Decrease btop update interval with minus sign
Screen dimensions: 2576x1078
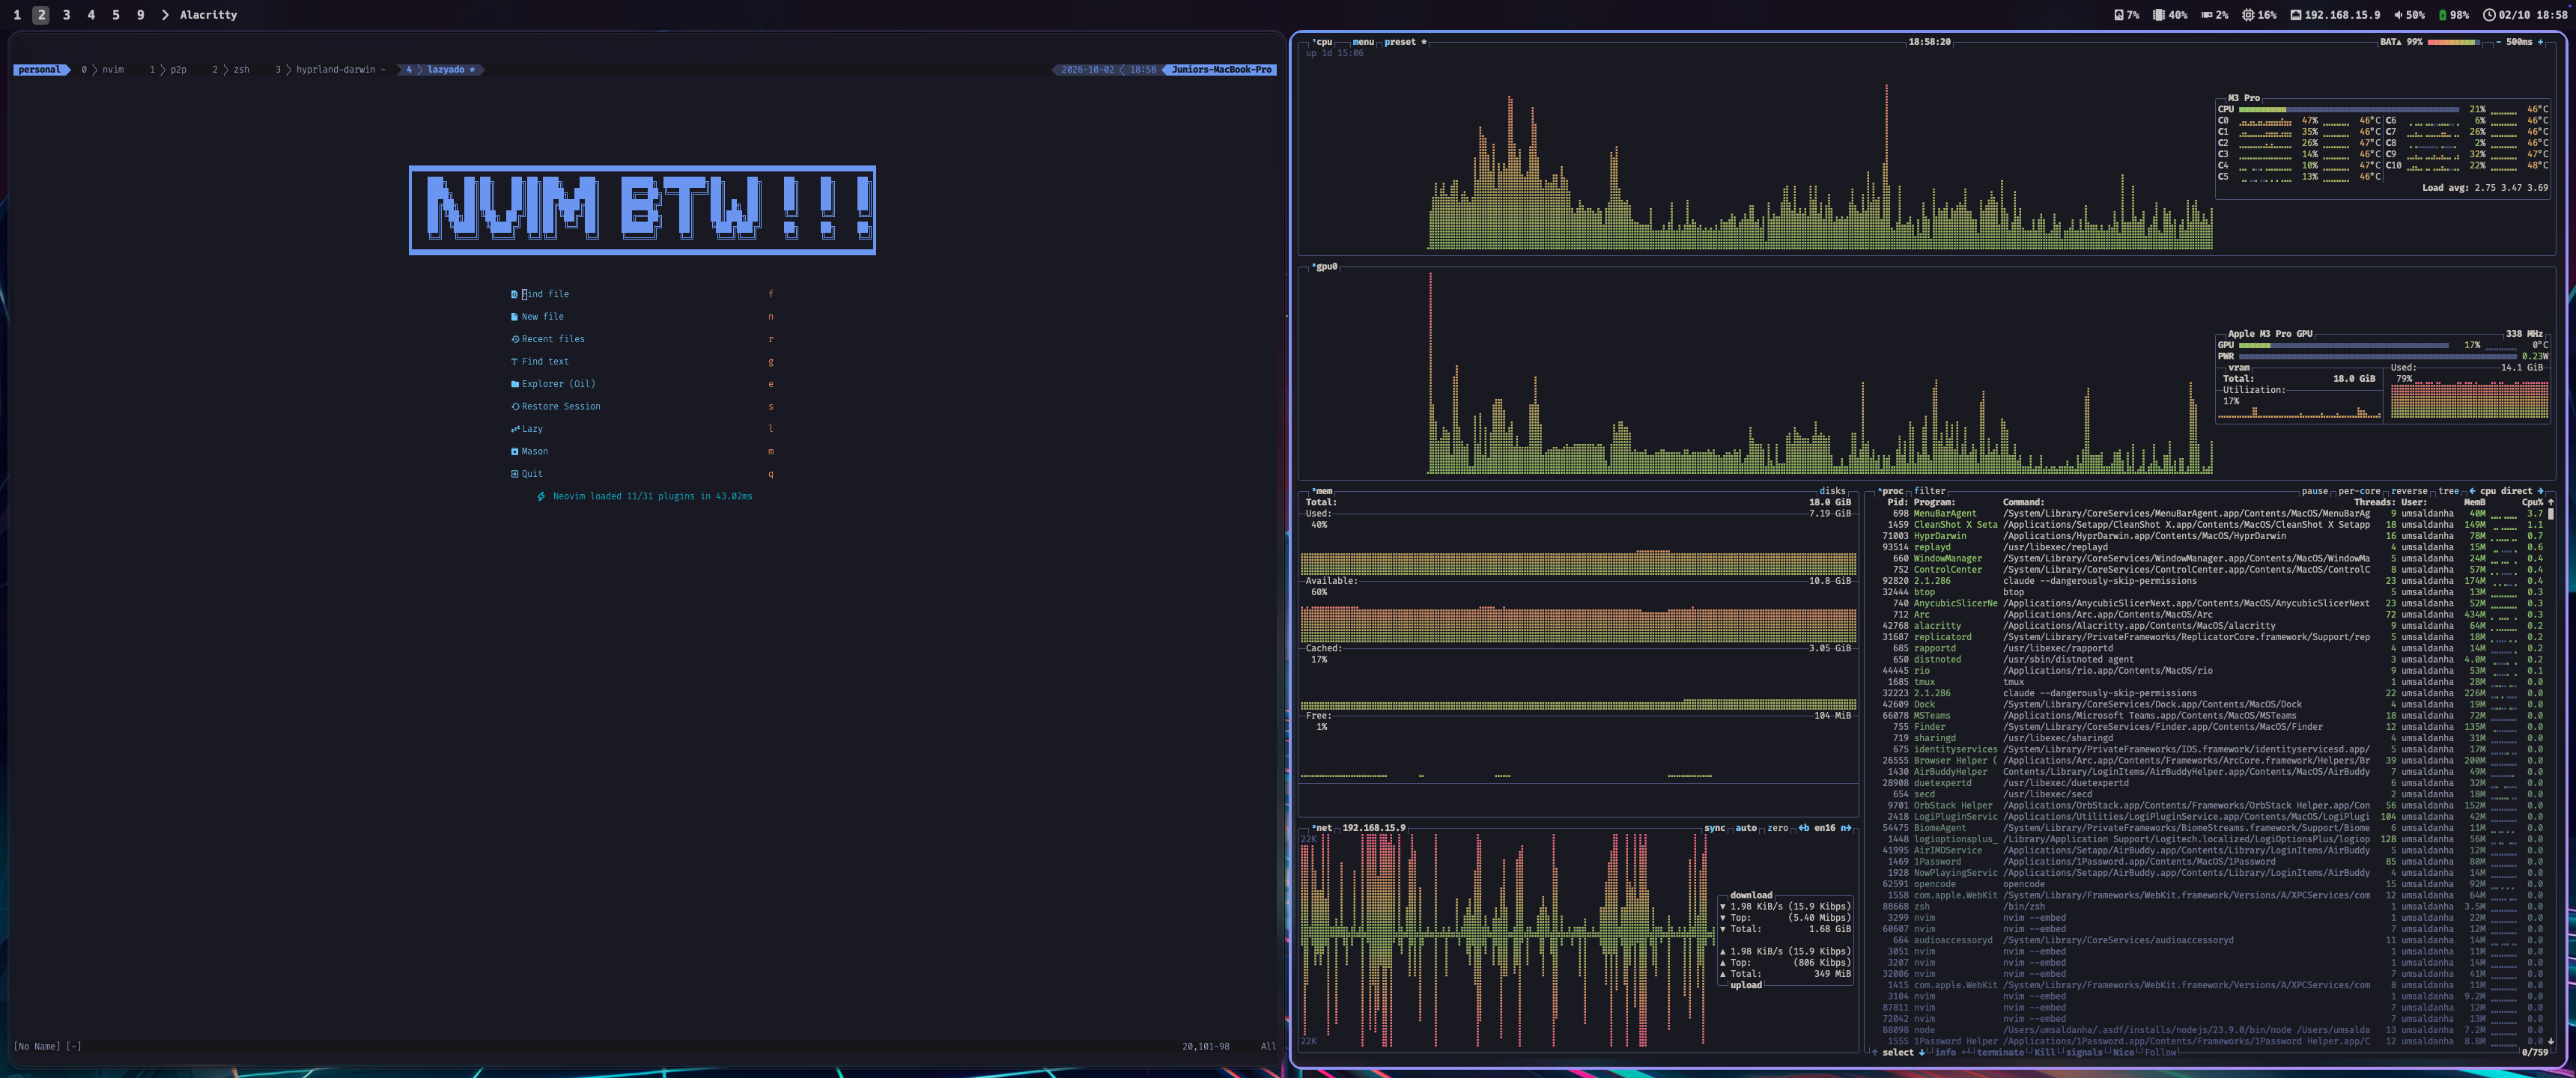(2498, 42)
